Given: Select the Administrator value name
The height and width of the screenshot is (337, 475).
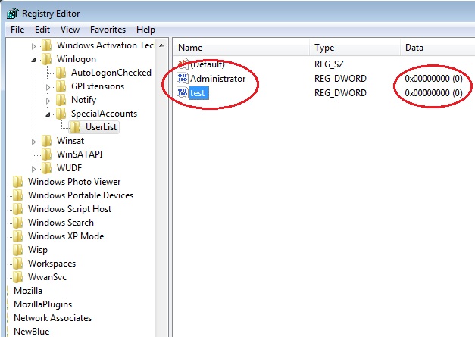Looking at the screenshot, I should coord(218,79).
